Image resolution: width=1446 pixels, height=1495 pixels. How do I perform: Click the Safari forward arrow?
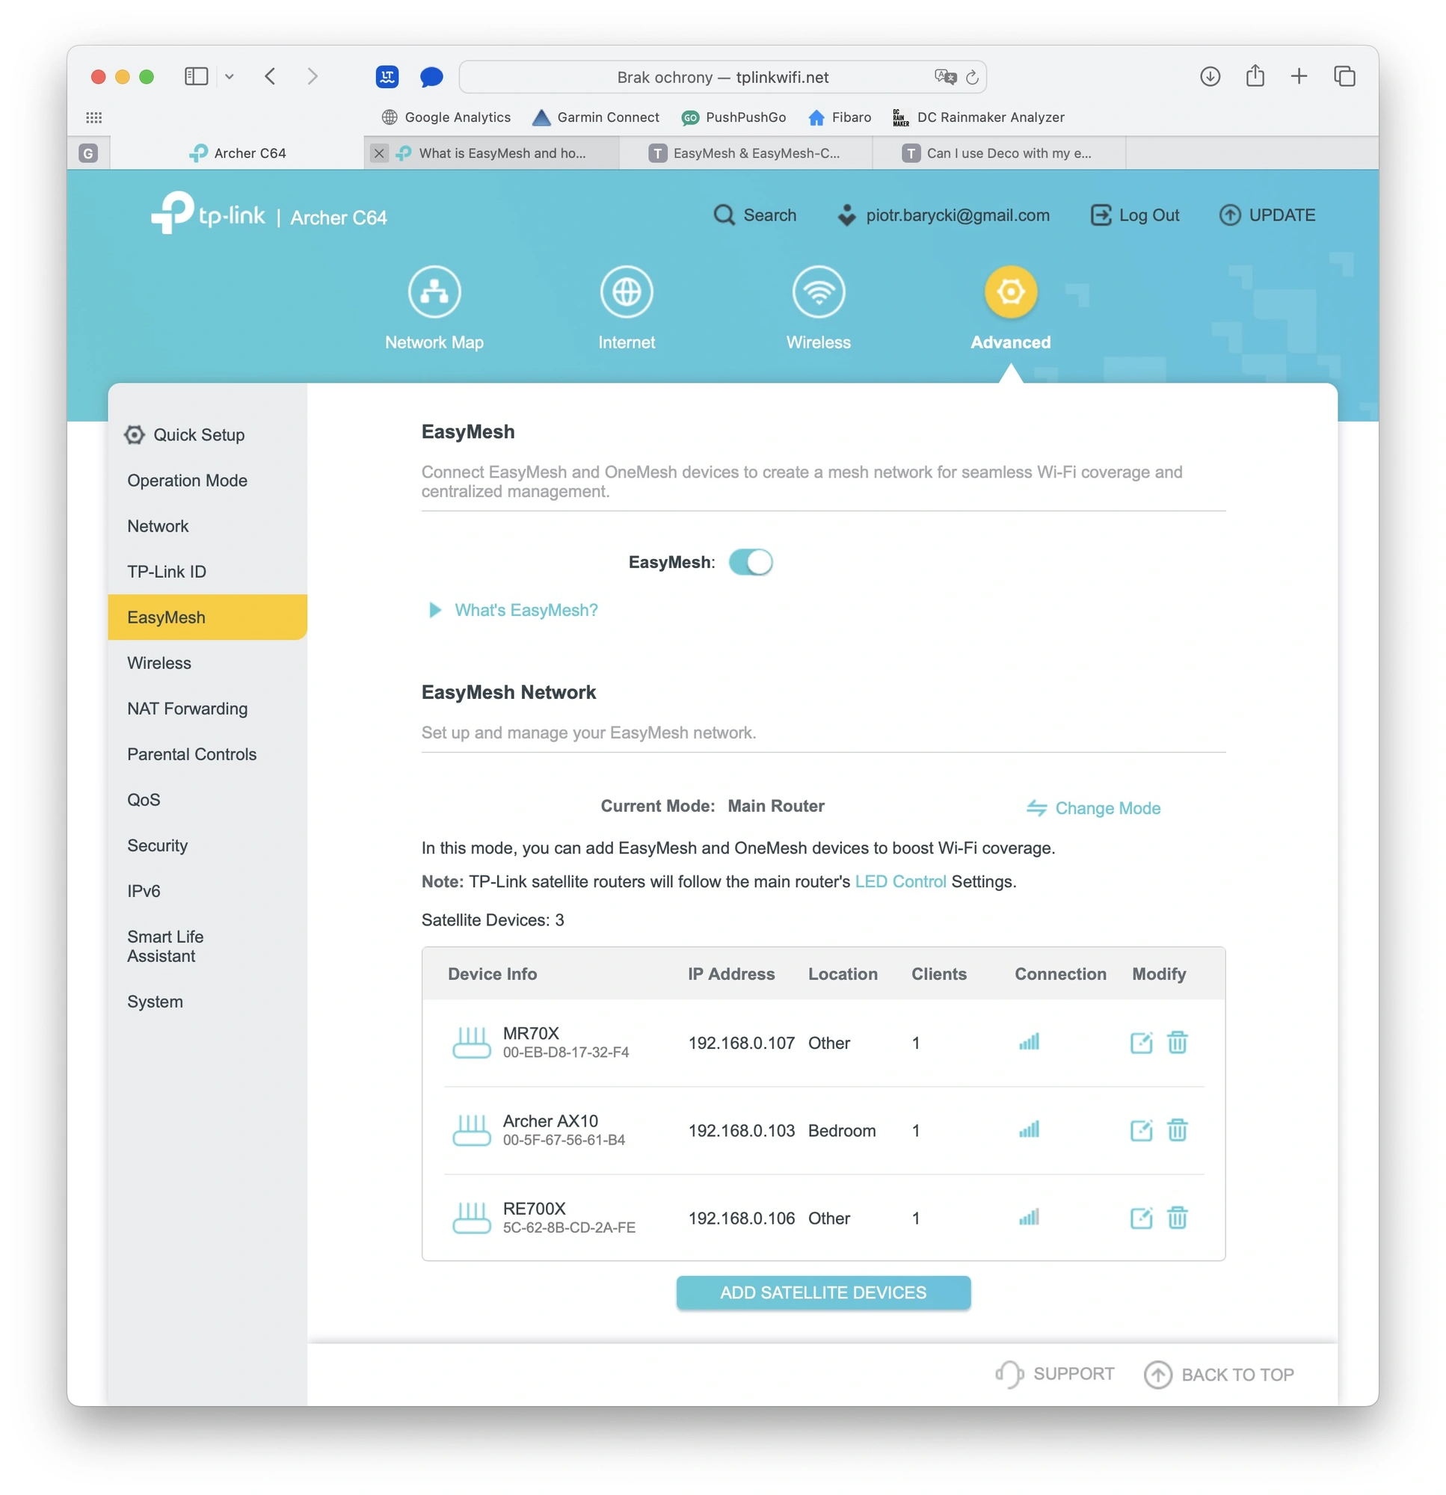coord(312,76)
